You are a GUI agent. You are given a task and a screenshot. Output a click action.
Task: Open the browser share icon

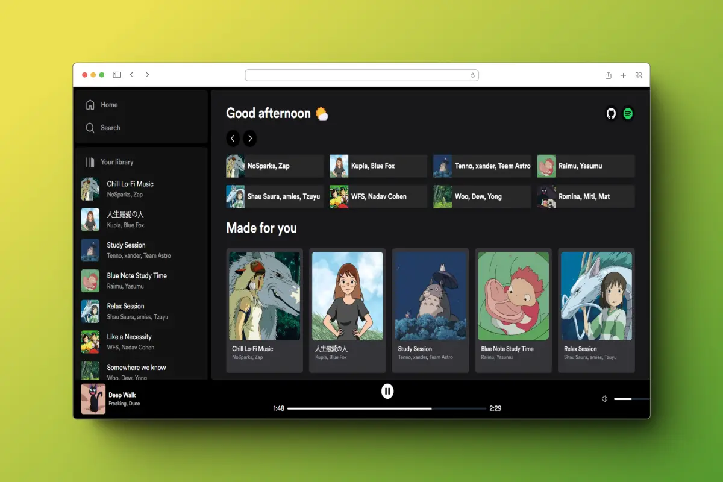tap(609, 75)
